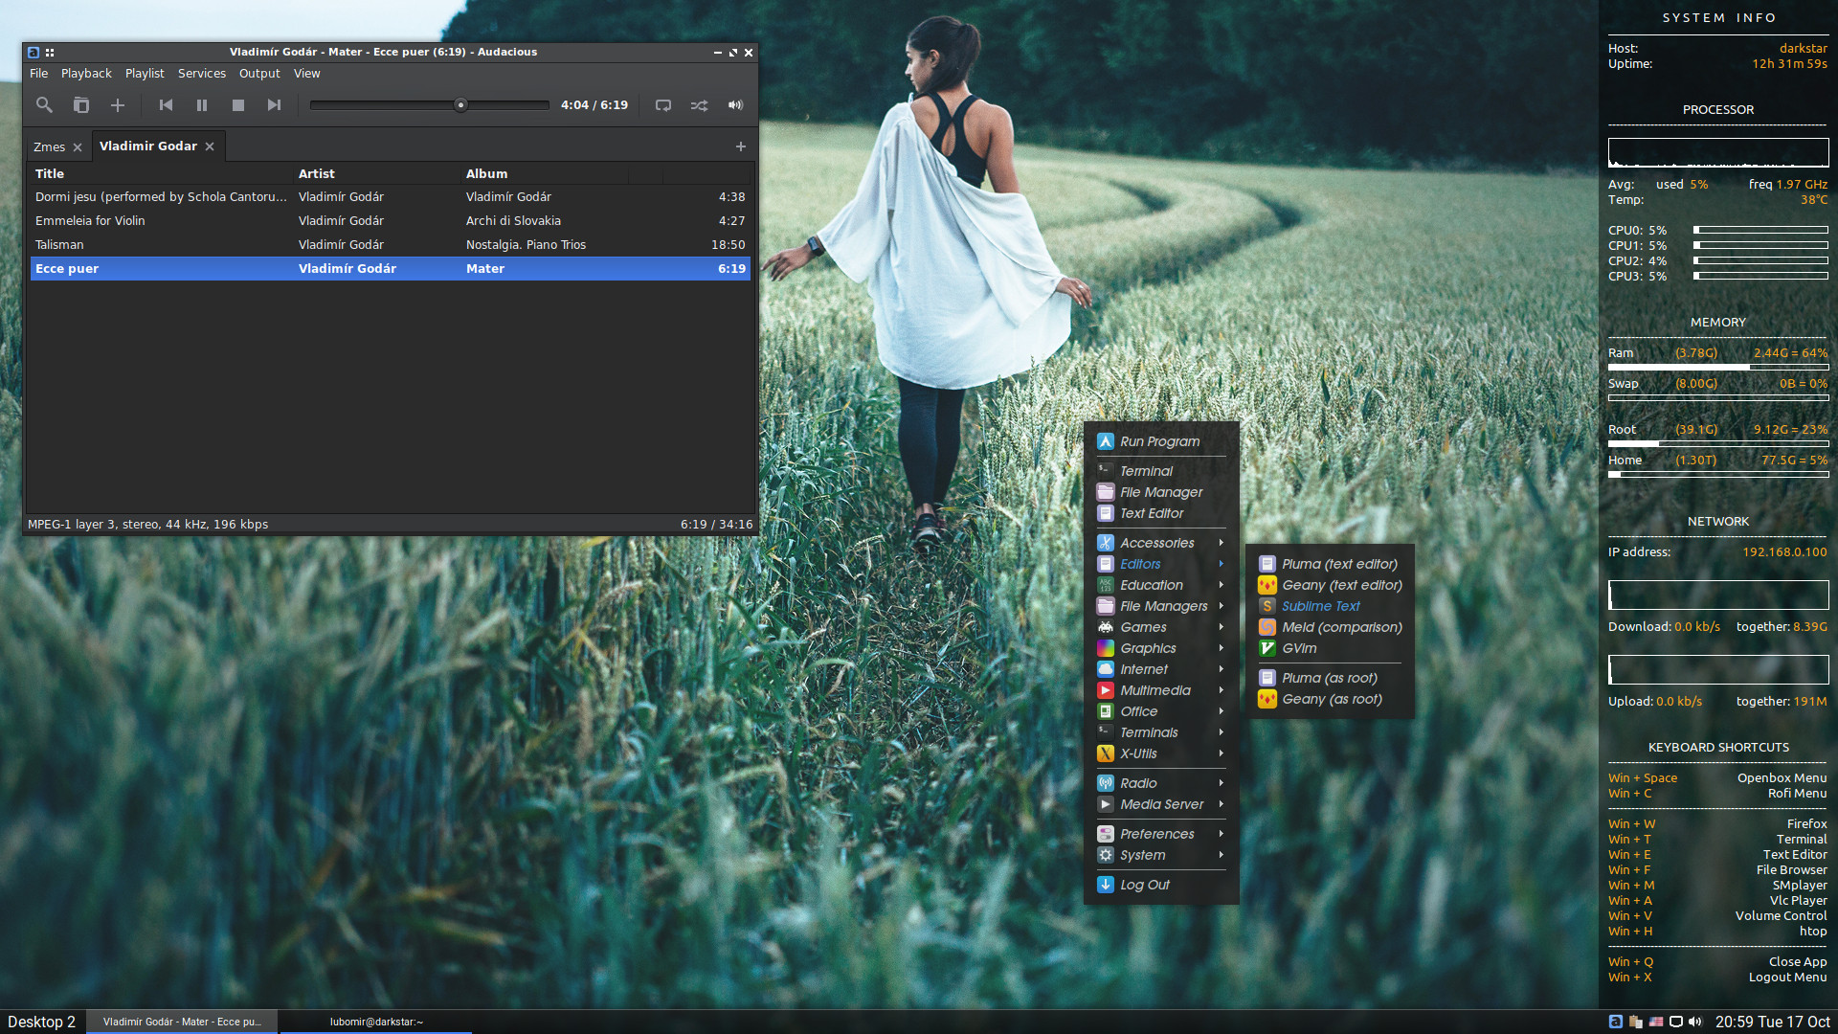
Task: Toggle shuffle mode in Audacious toolbar
Action: (699, 105)
